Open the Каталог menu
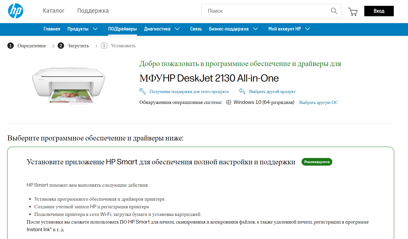Image resolution: width=408 pixels, height=239 pixels. click(x=54, y=11)
